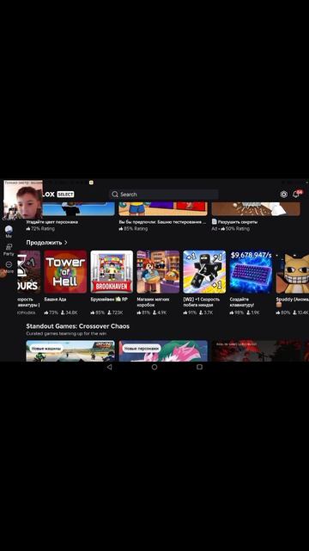Click Brookhaven 723K player count

115,313
